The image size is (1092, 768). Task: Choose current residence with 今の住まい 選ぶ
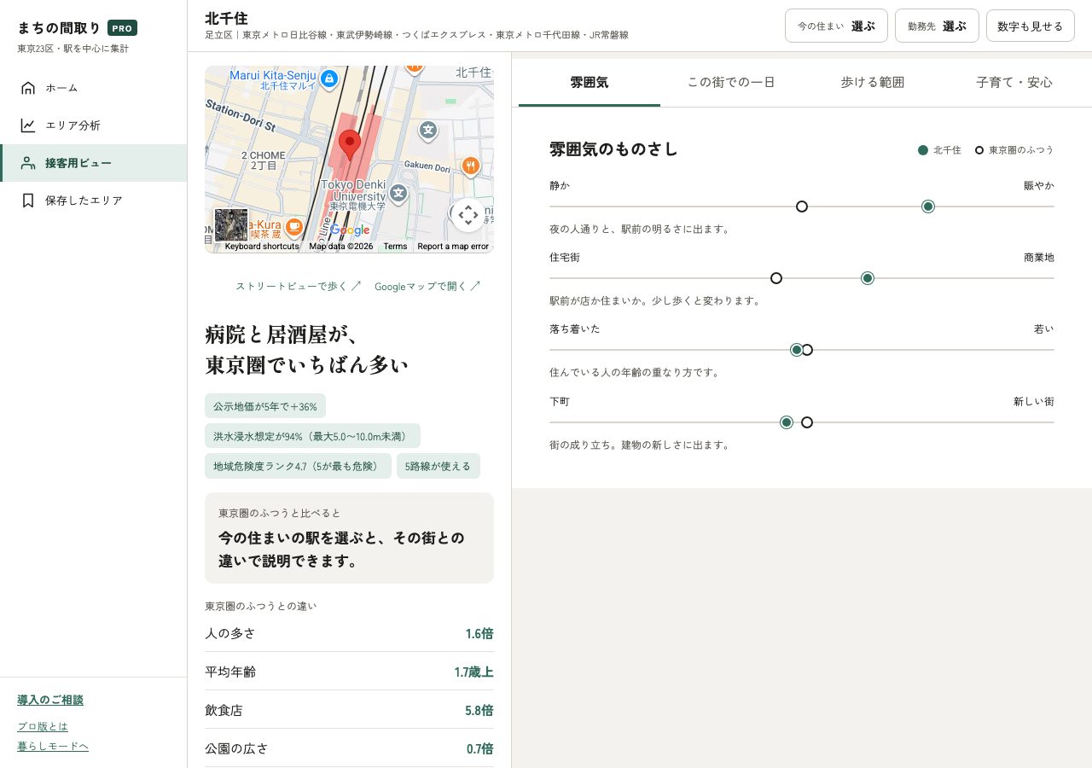836,26
